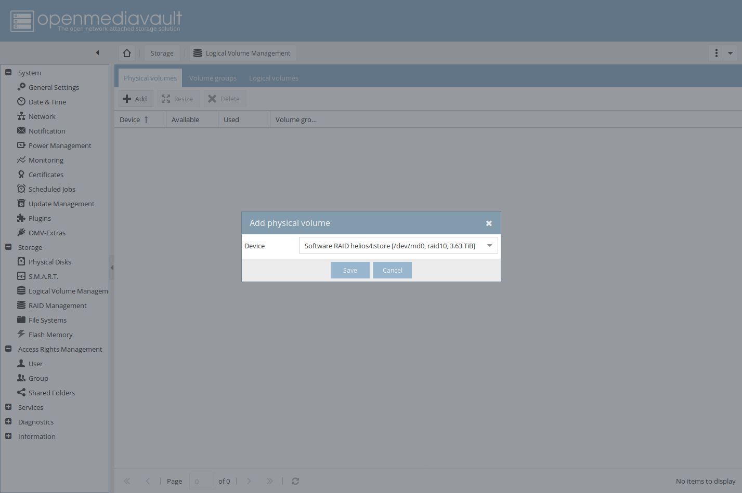Open the General Settings gear icon
Image resolution: width=742 pixels, height=493 pixels.
[21, 87]
